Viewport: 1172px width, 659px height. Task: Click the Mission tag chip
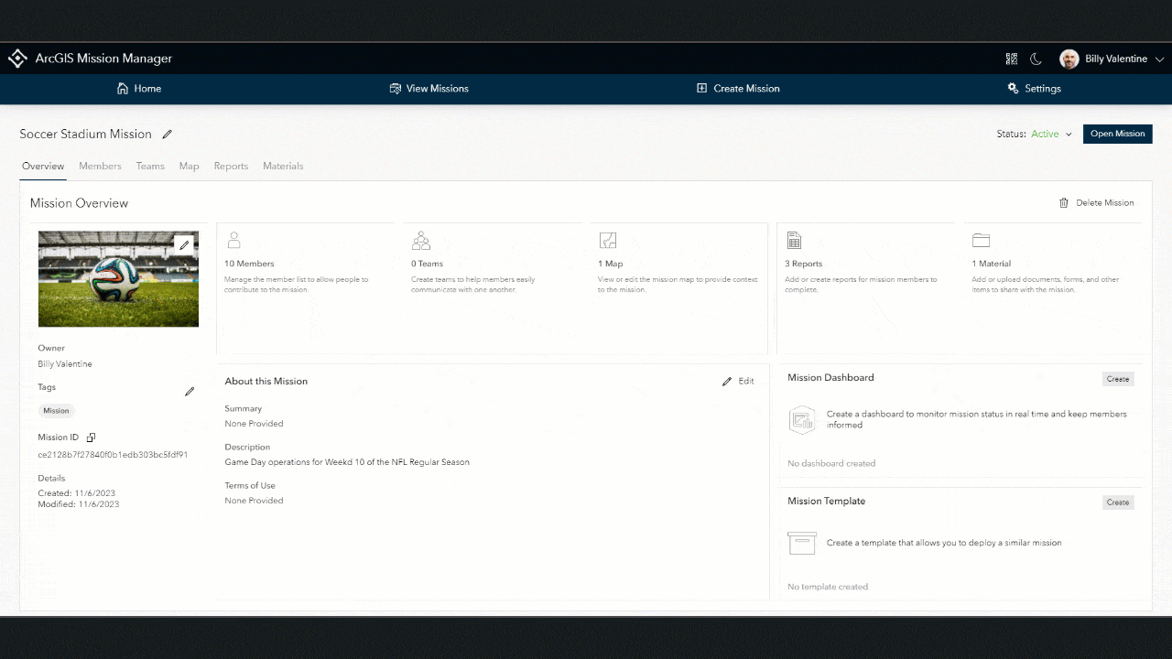[x=56, y=411]
